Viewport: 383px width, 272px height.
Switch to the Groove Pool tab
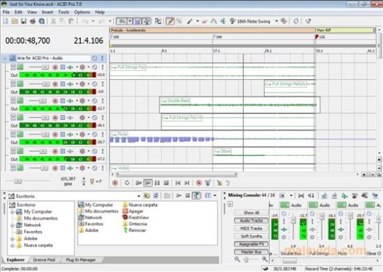44,260
